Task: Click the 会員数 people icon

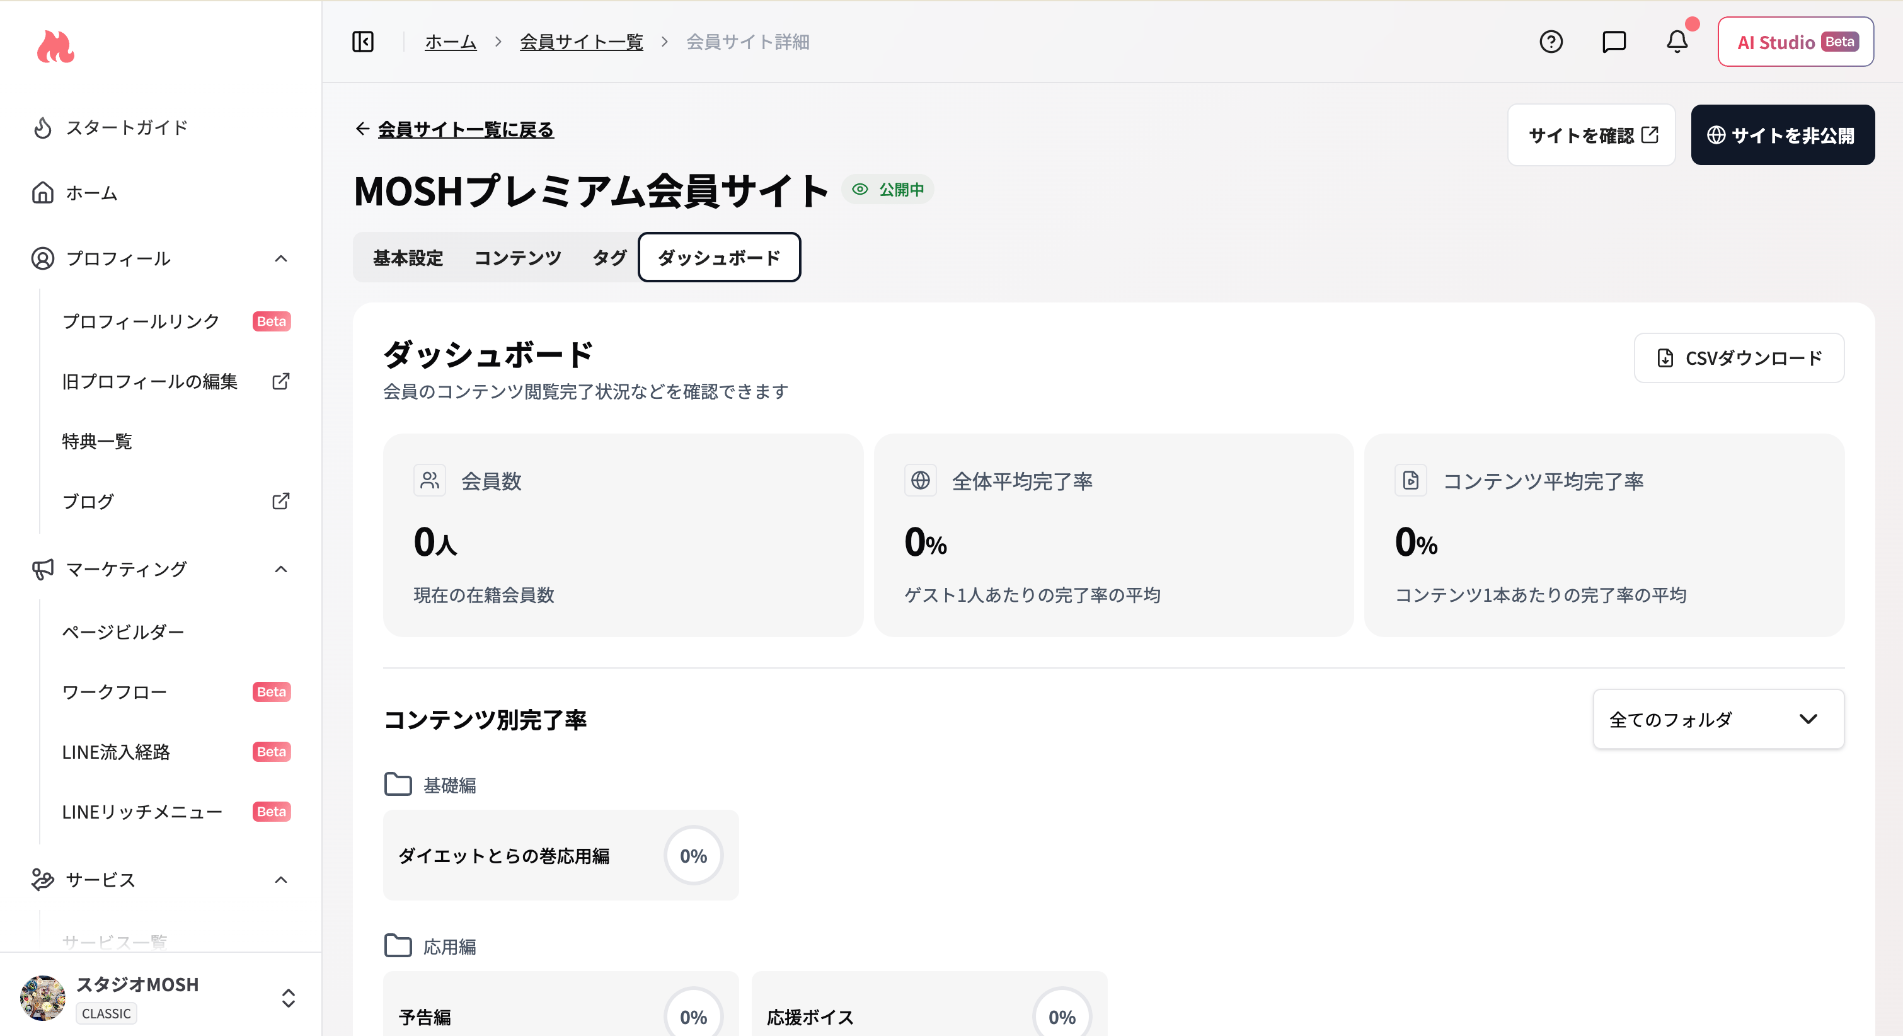Action: [429, 480]
